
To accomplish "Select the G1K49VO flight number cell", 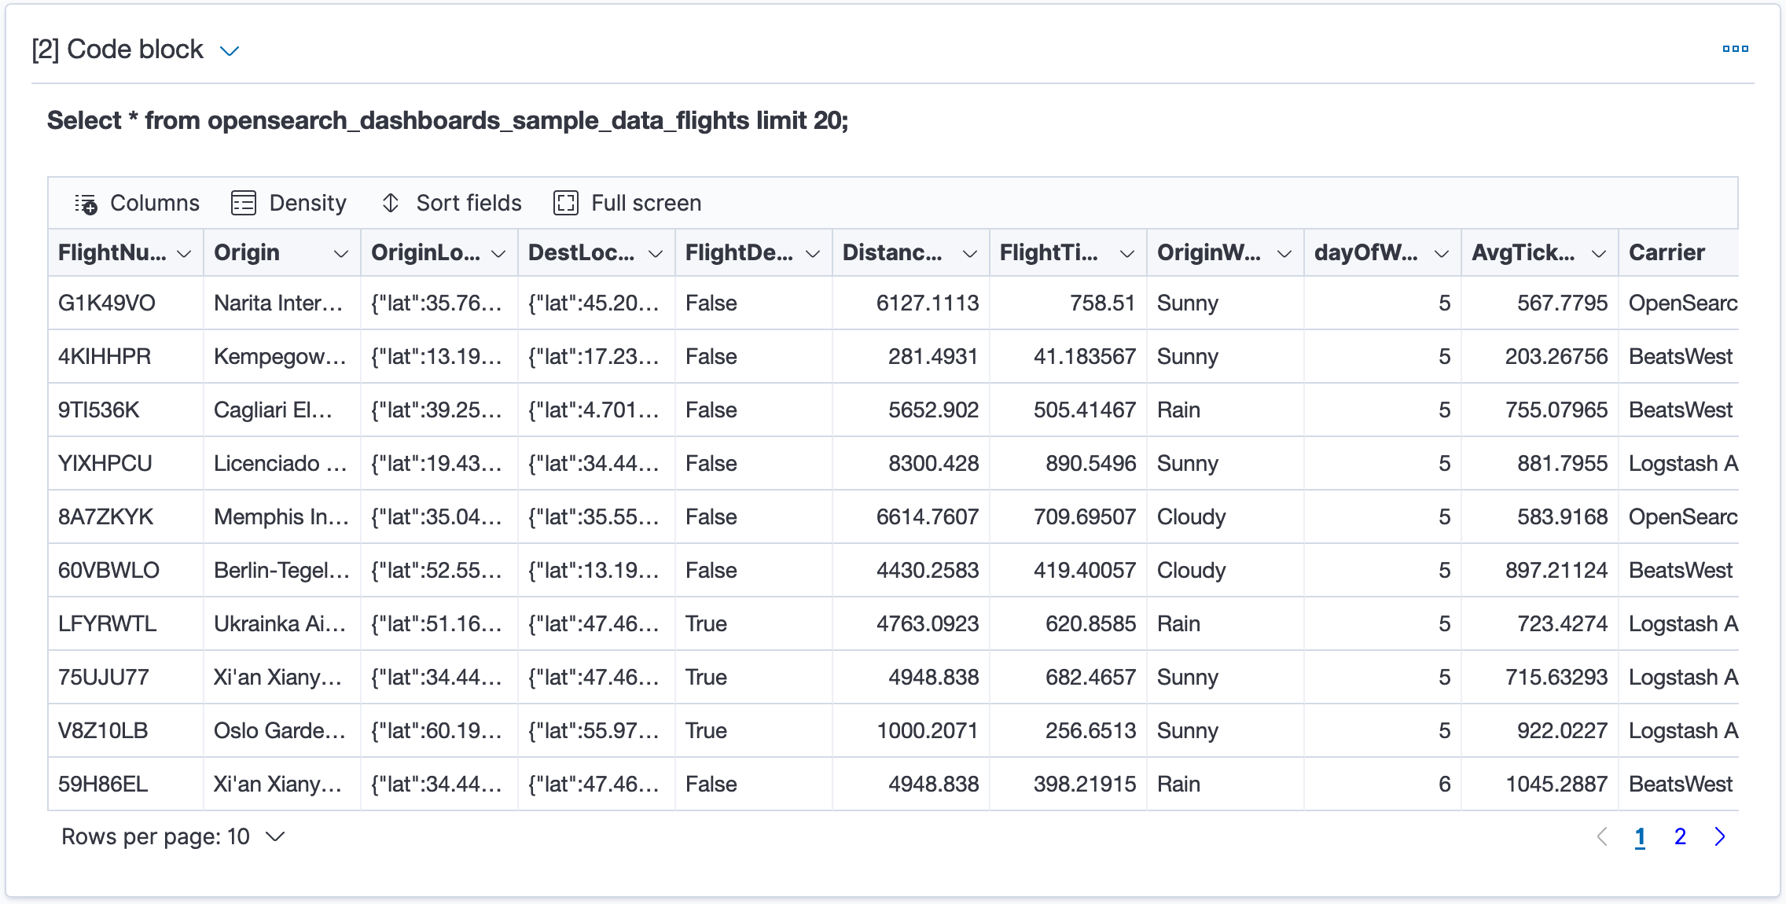I will tap(126, 303).
